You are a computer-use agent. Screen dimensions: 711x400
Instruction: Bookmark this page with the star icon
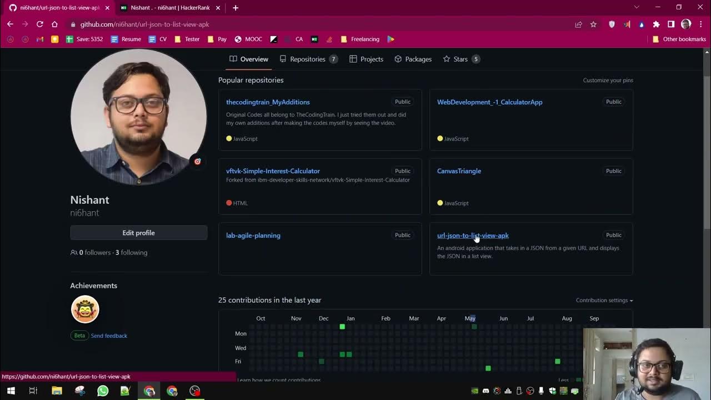click(593, 24)
